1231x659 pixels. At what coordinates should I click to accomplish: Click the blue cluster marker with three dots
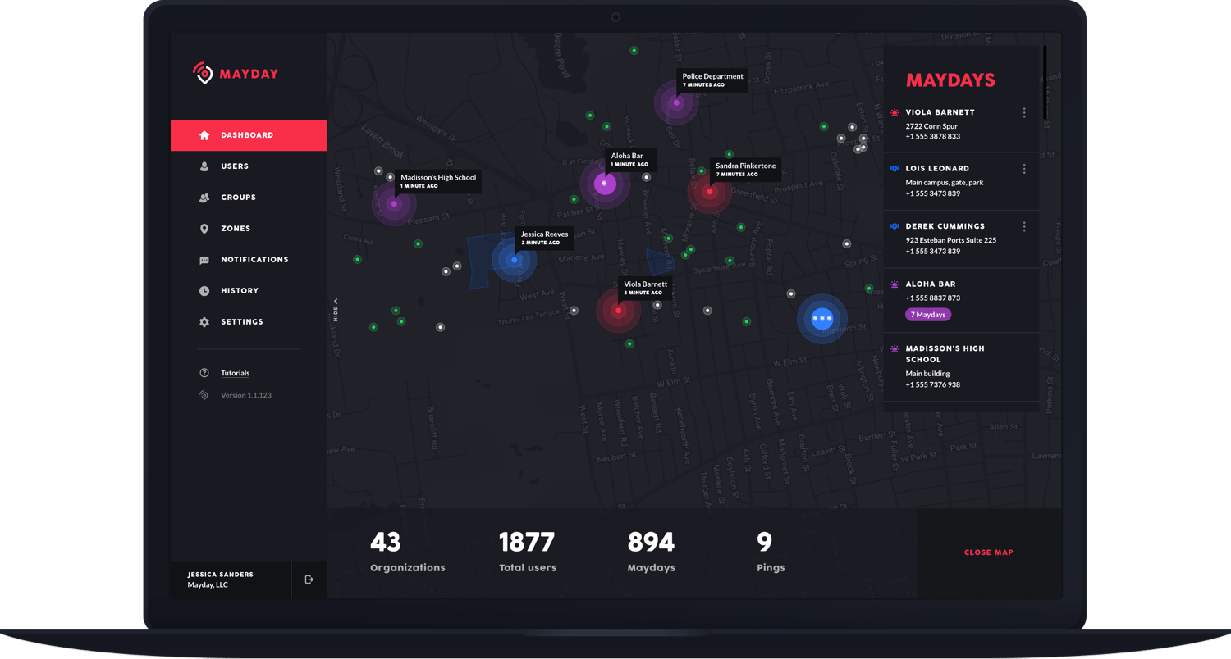821,319
